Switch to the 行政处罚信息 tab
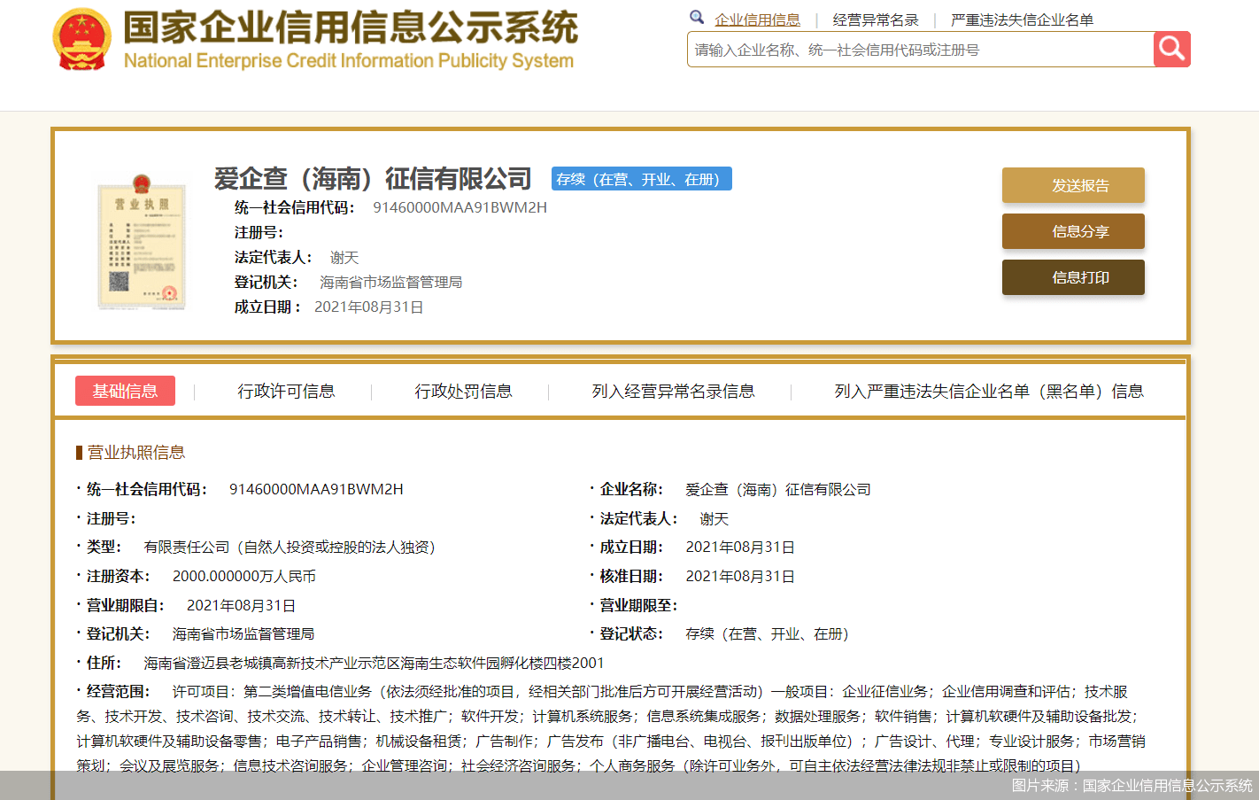 [x=463, y=391]
